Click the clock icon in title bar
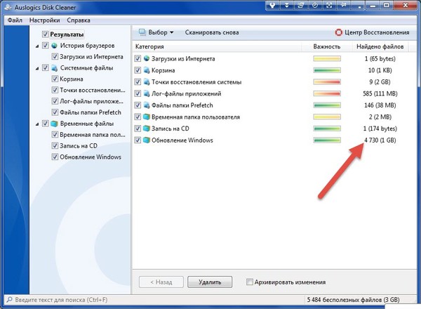 click(x=315, y=5)
